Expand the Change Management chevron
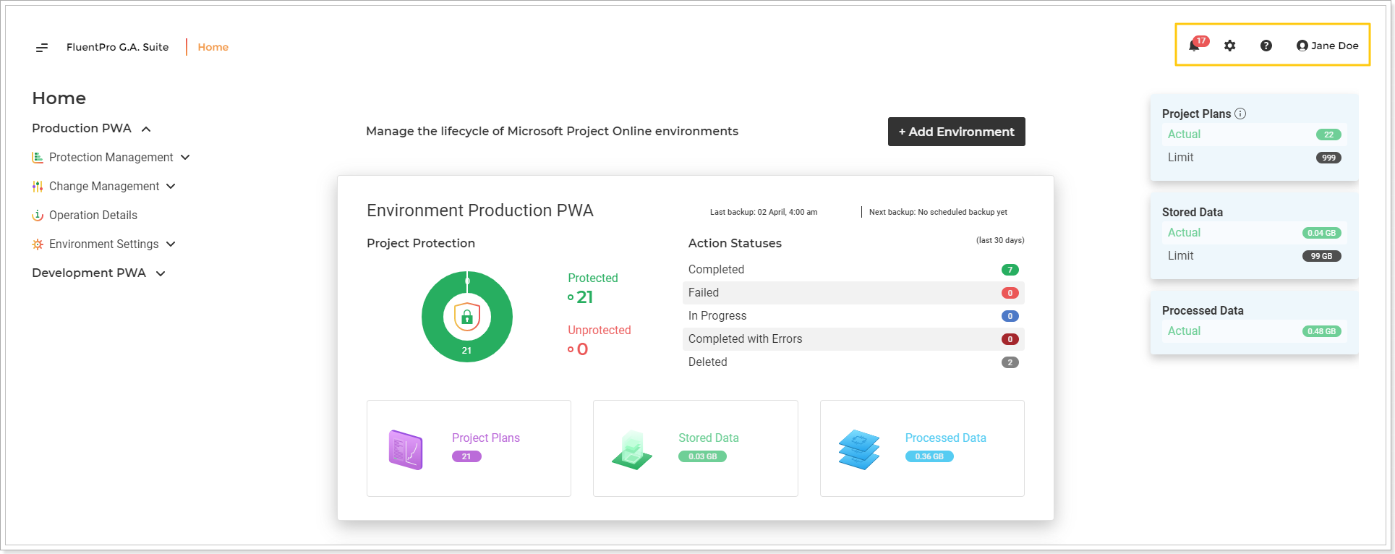The image size is (1395, 554). coord(171,186)
